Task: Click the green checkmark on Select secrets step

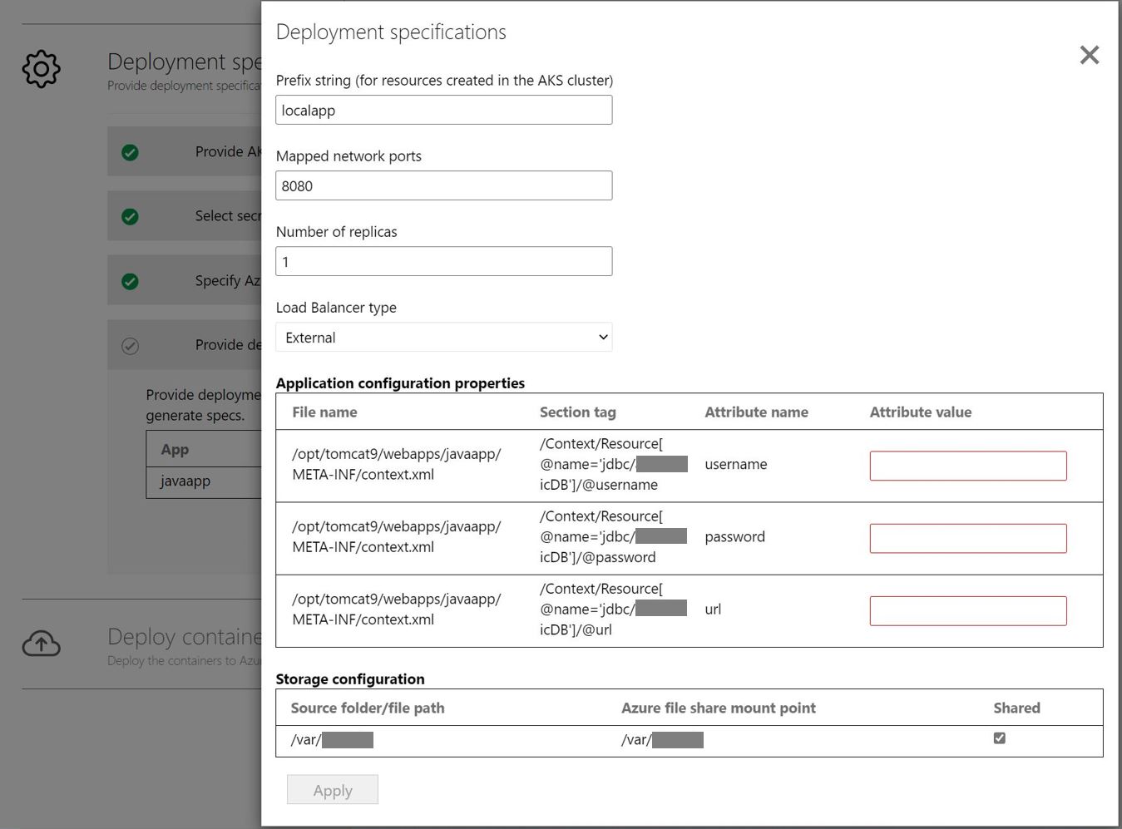Action: pos(130,215)
